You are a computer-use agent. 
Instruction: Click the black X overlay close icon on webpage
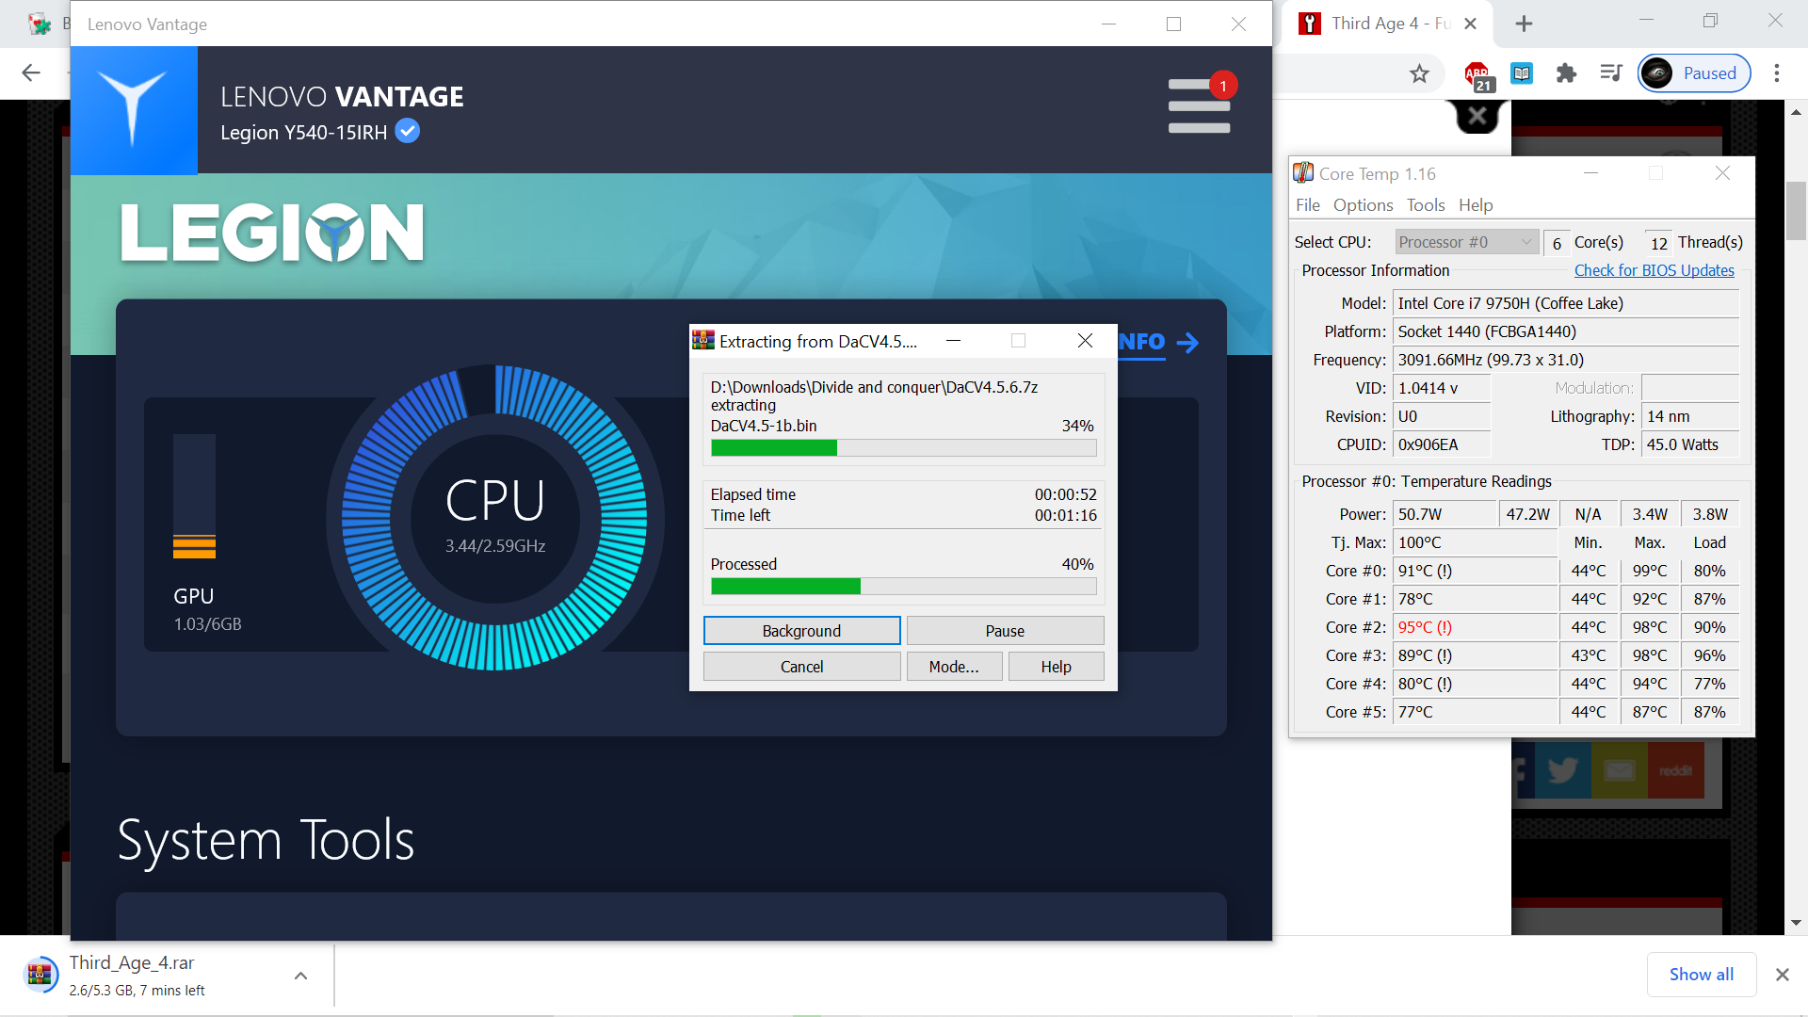coord(1477,117)
